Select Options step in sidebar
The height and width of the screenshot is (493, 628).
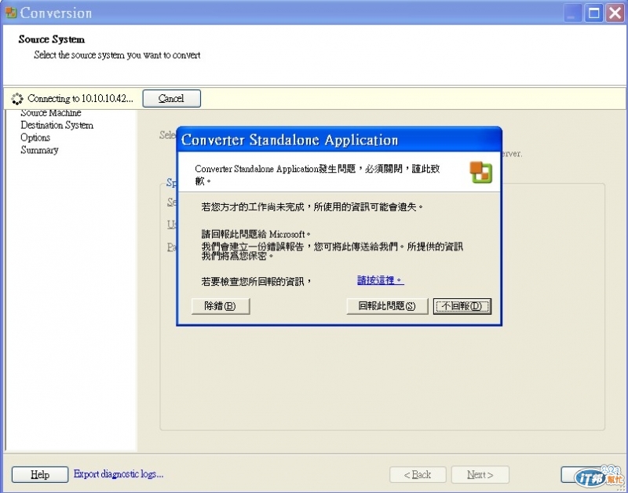pos(35,137)
